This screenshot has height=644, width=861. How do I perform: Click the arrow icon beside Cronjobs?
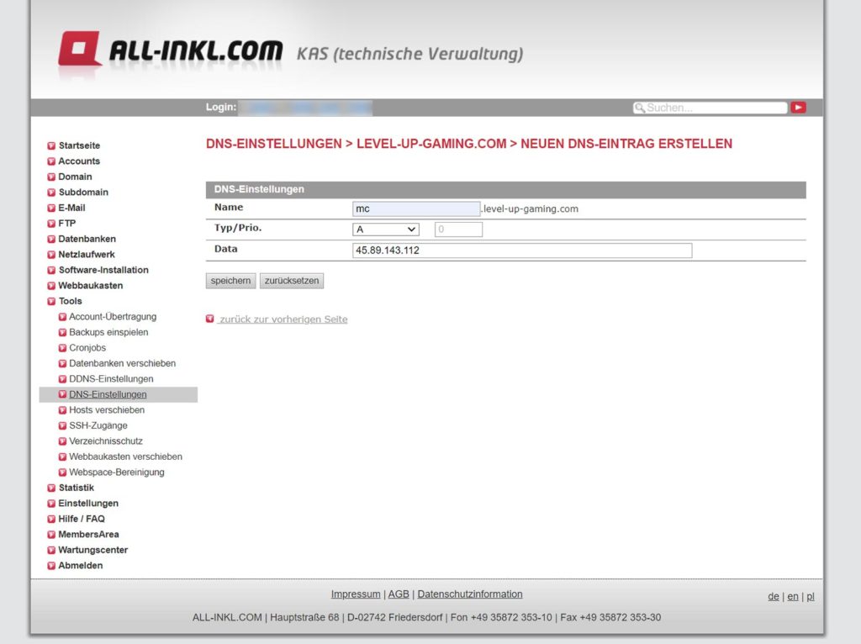[62, 348]
